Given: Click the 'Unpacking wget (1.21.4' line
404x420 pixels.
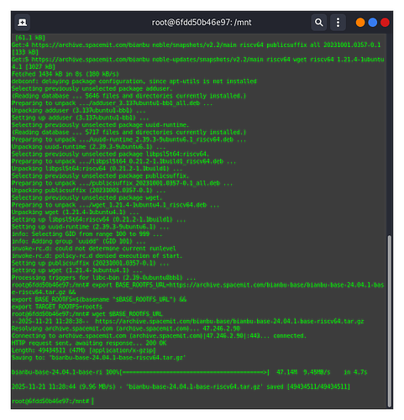Looking at the screenshot, I should 75,212.
